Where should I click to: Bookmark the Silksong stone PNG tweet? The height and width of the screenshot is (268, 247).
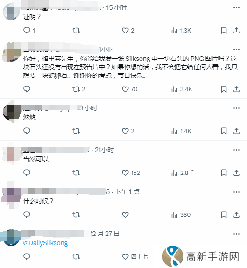[x=224, y=89]
